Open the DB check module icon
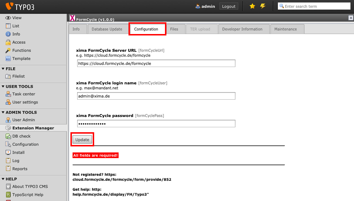This screenshot has height=201, width=354. click(x=8, y=136)
